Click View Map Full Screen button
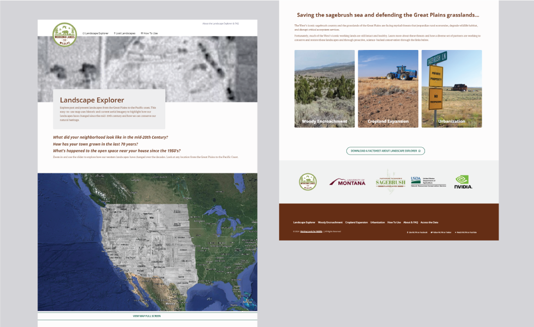 [147, 316]
